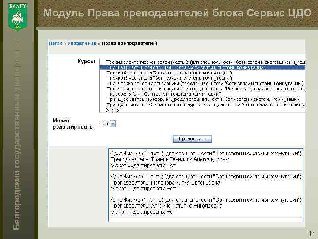Click the Продолжить button
The image size is (318, 239).
click(192, 139)
